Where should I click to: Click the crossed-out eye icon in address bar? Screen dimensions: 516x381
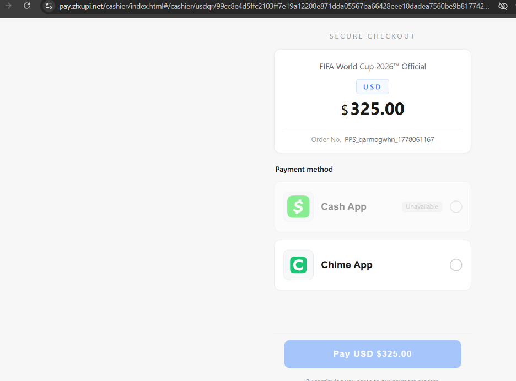tap(503, 6)
